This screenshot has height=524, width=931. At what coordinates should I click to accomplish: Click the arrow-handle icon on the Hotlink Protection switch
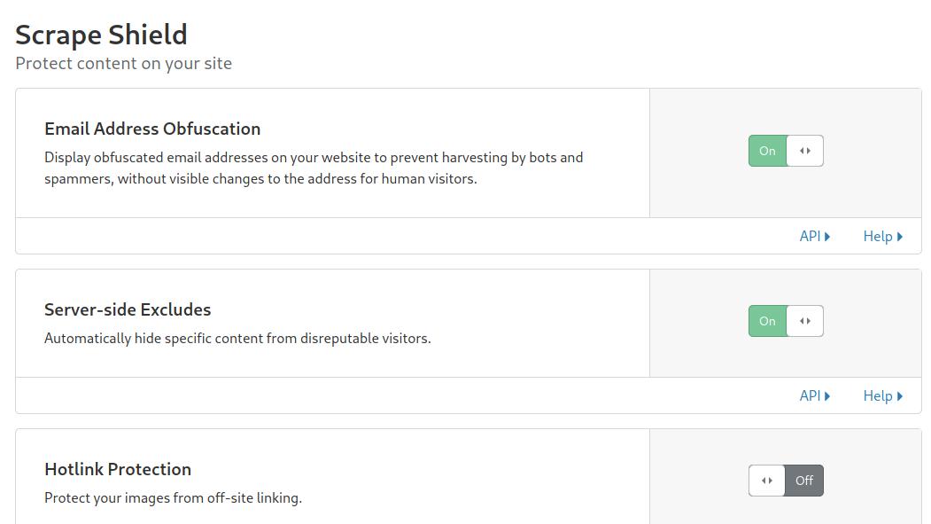pos(767,480)
